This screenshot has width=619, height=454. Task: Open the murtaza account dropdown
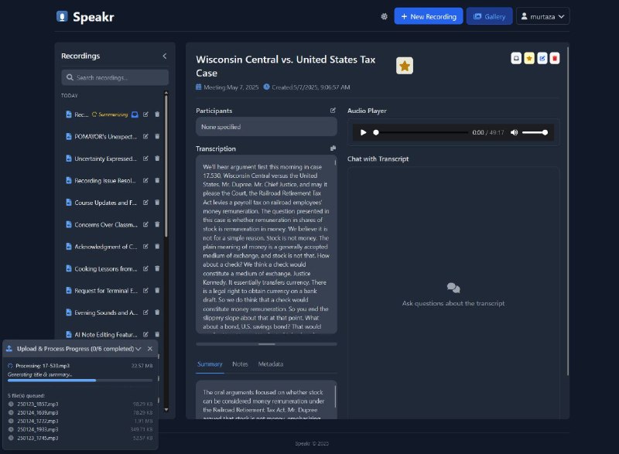coord(542,15)
